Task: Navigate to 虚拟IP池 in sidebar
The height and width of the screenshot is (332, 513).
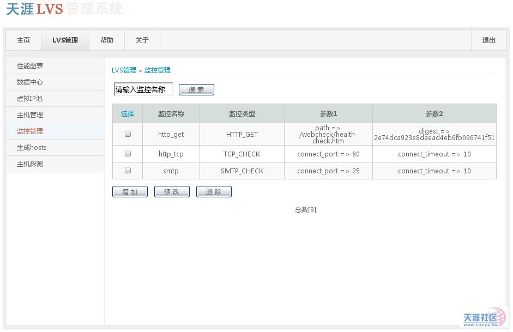Action: (29, 99)
